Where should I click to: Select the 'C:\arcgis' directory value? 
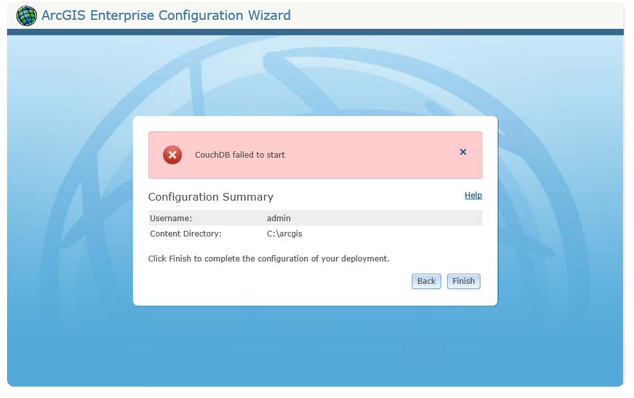click(x=285, y=234)
